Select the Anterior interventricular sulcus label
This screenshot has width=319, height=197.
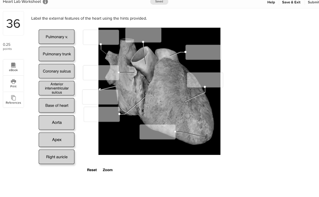coord(56,88)
